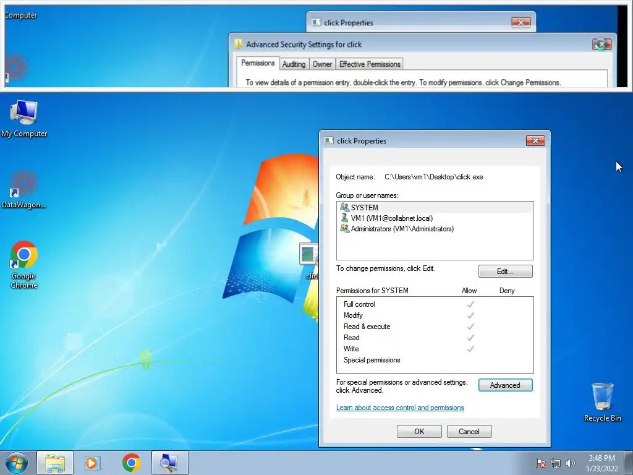Screen dimensions: 633x475
Task: Launch Google Chrome from desktop shortcut
Action: [x=24, y=265]
